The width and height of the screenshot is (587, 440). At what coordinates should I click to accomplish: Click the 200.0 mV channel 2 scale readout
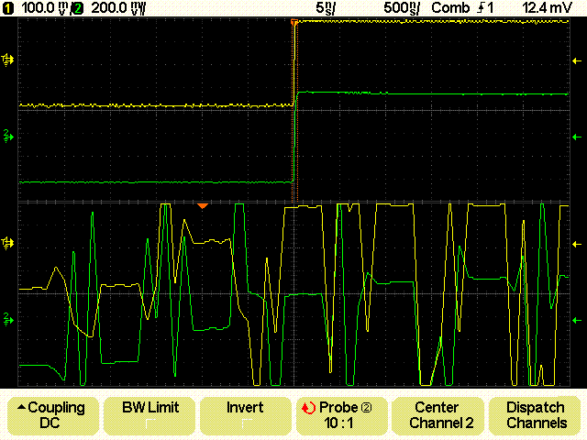coord(118,8)
